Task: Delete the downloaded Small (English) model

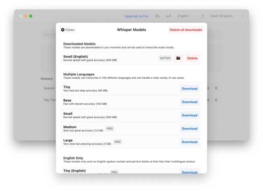Action: click(193, 58)
